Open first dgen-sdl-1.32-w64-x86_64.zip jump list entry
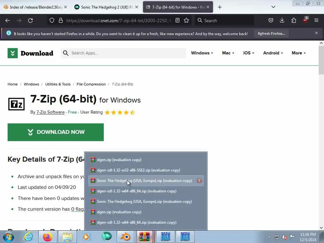The height and width of the screenshot is (243, 324). pyautogui.click(x=146, y=191)
